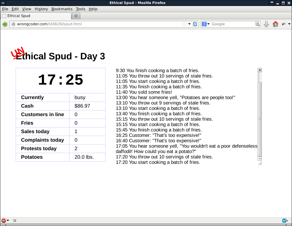Open the History menu

coord(41,9)
